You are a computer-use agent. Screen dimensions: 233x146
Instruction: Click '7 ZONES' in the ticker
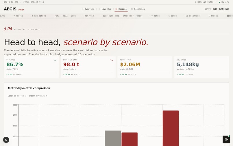click(x=156, y=16)
